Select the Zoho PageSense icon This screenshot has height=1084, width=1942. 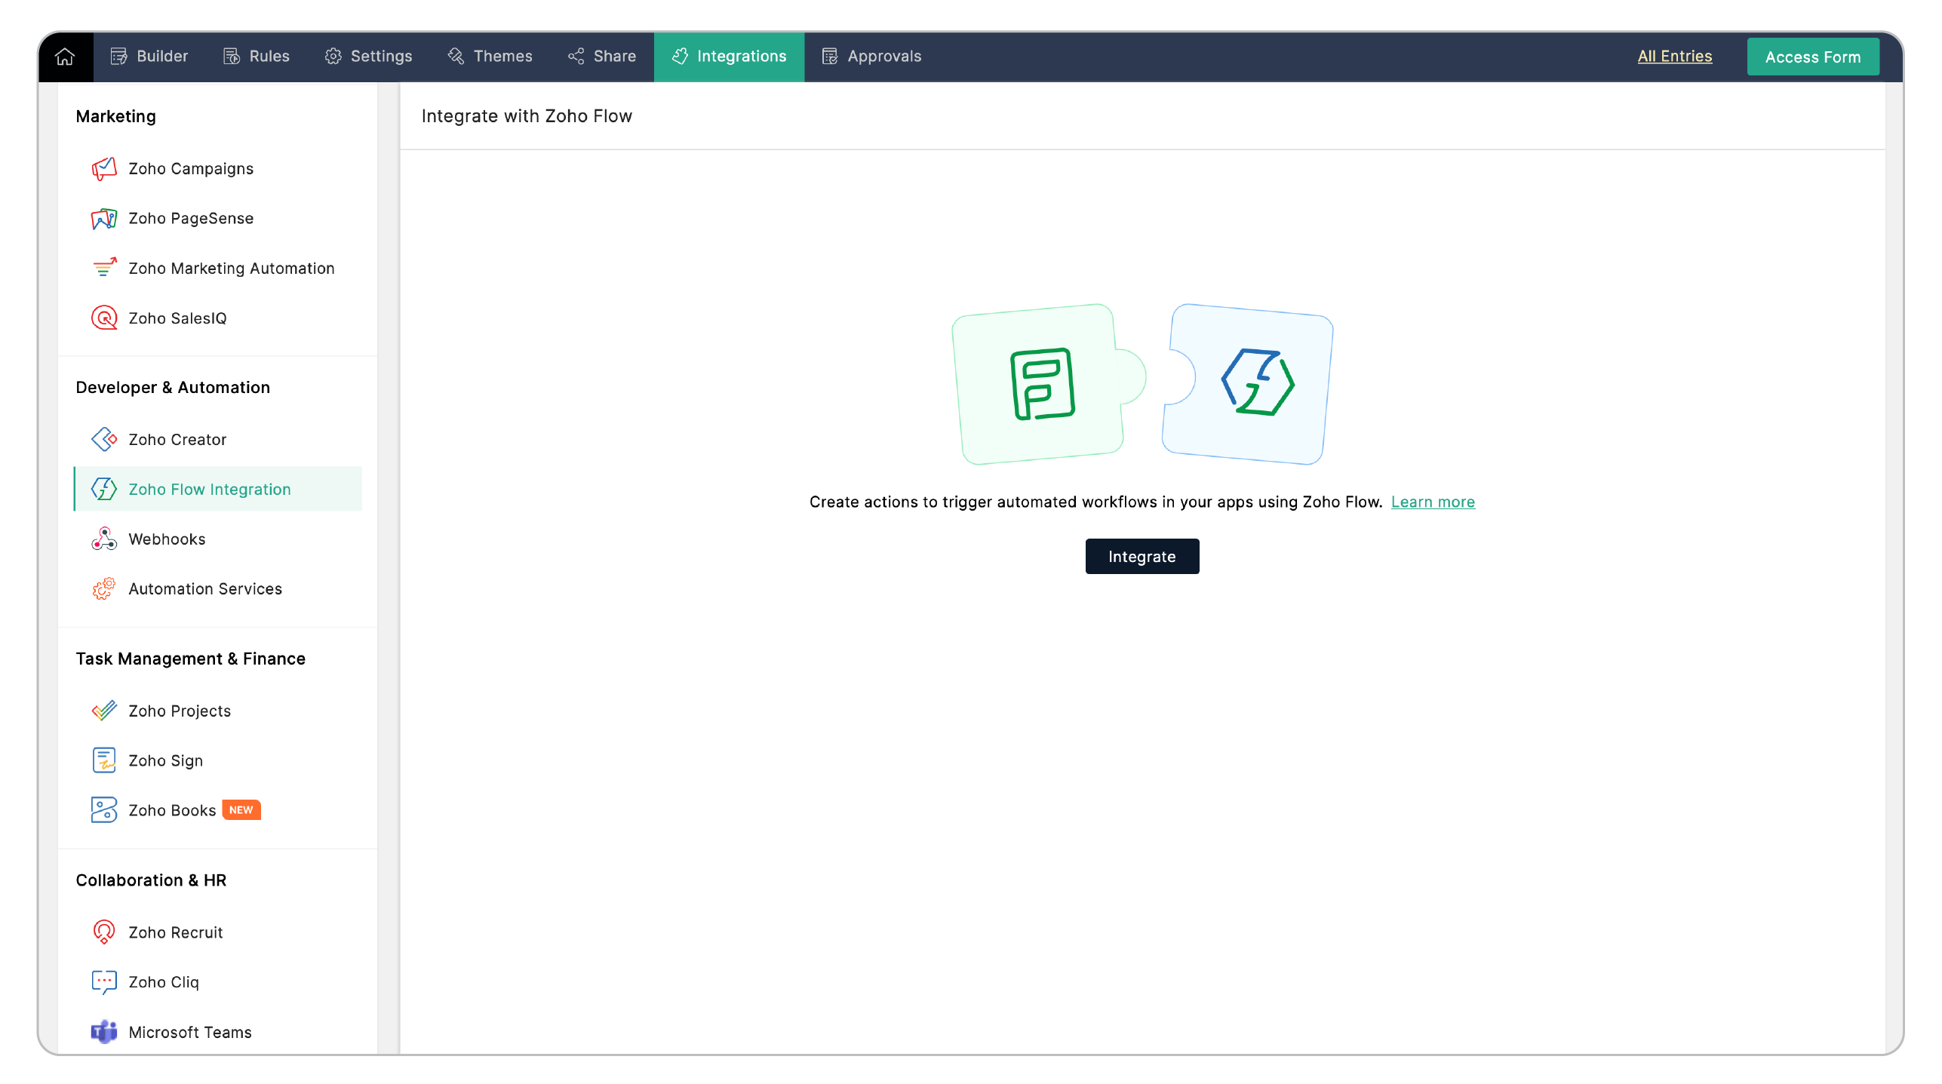pos(104,219)
